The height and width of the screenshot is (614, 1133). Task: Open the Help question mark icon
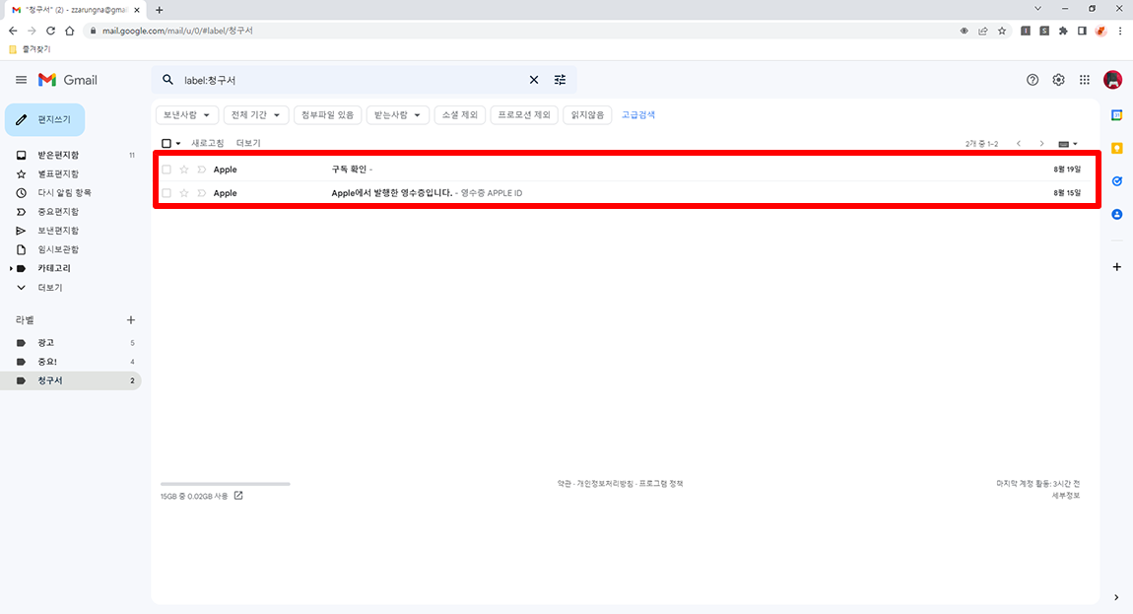click(1033, 80)
